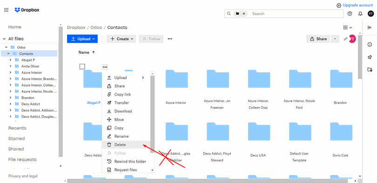Select Copy in the context menu
The image size is (377, 183).
pyautogui.click(x=126, y=128)
